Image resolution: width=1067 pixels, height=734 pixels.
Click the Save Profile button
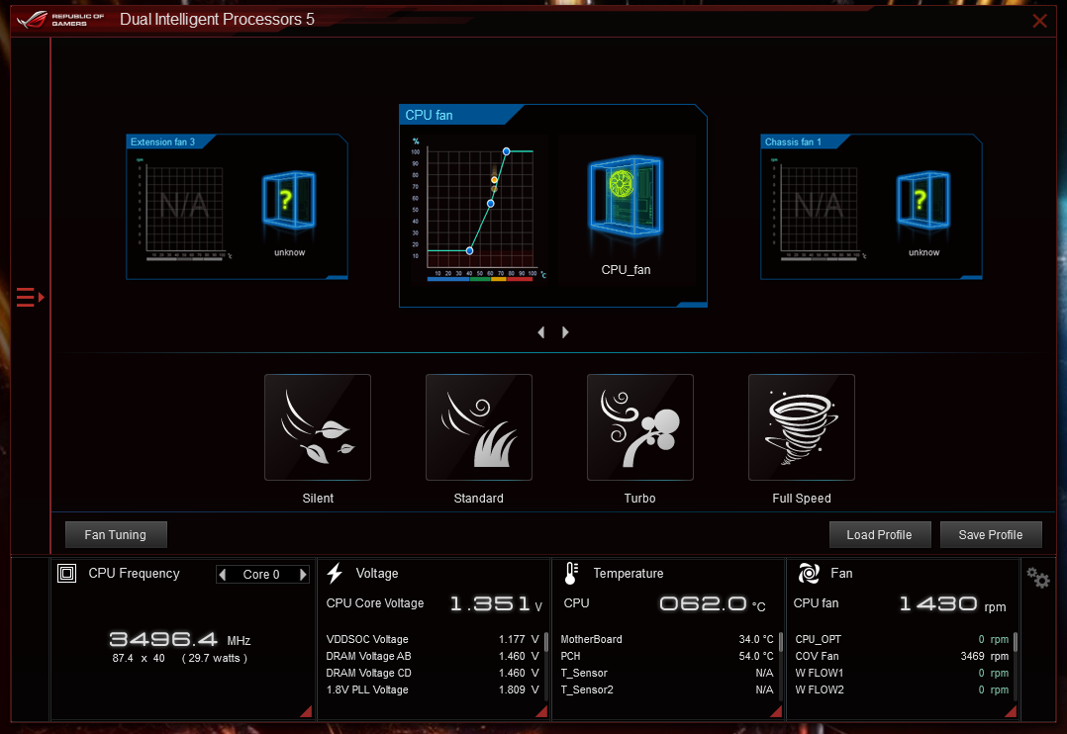[x=991, y=535]
